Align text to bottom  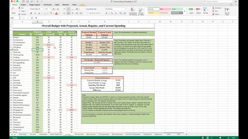point(72,9)
